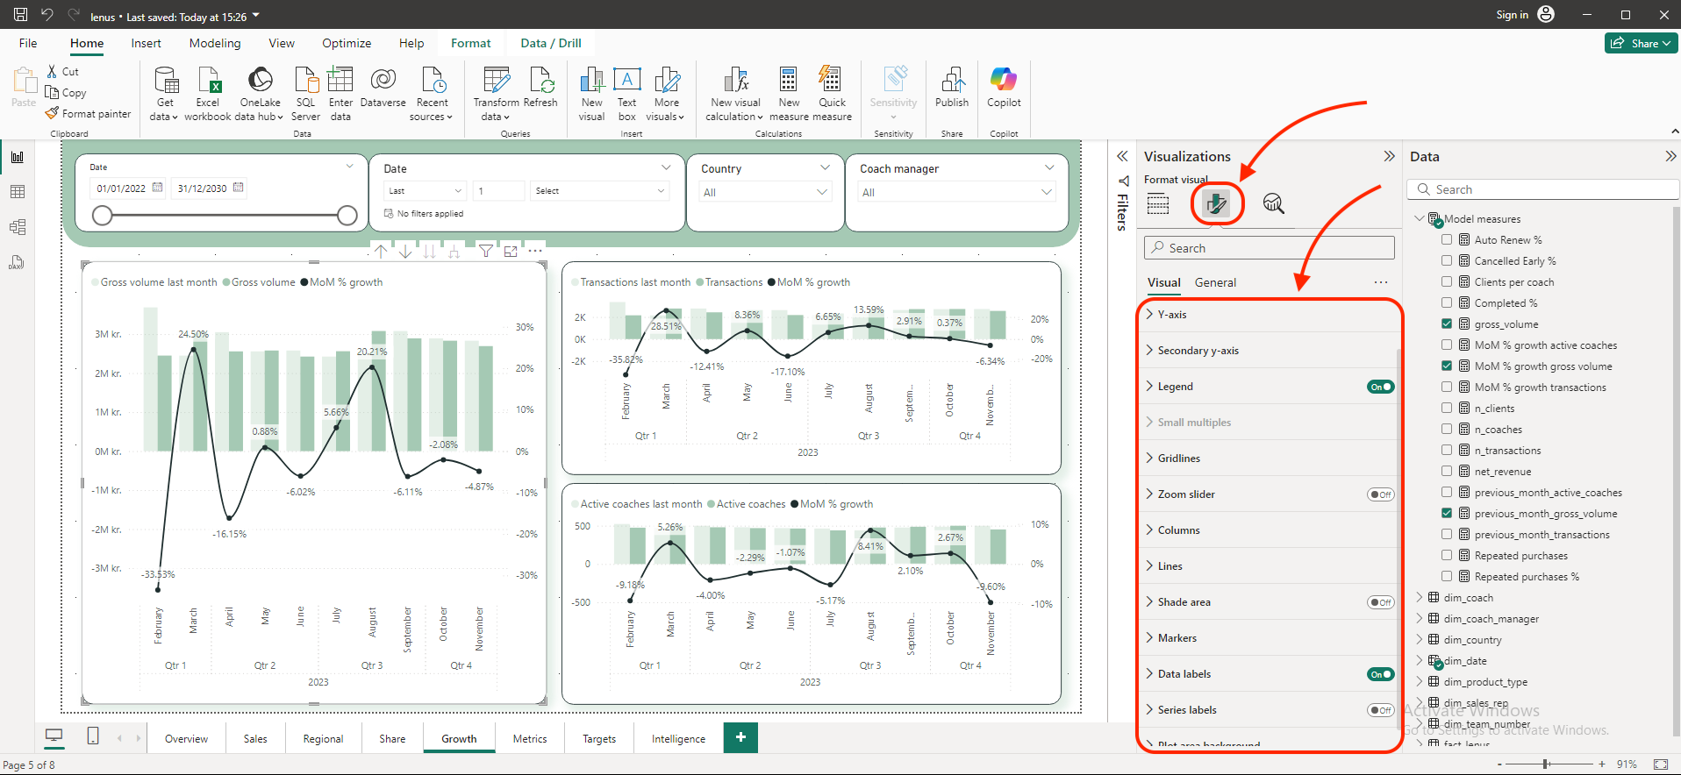Undo the last action
Viewport: 1681px width, 775px height.
47,15
